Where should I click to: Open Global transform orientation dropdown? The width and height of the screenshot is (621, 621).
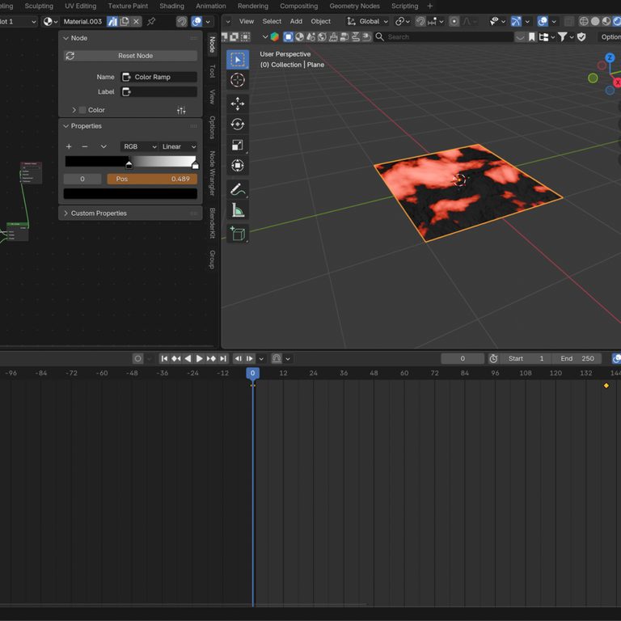(367, 21)
